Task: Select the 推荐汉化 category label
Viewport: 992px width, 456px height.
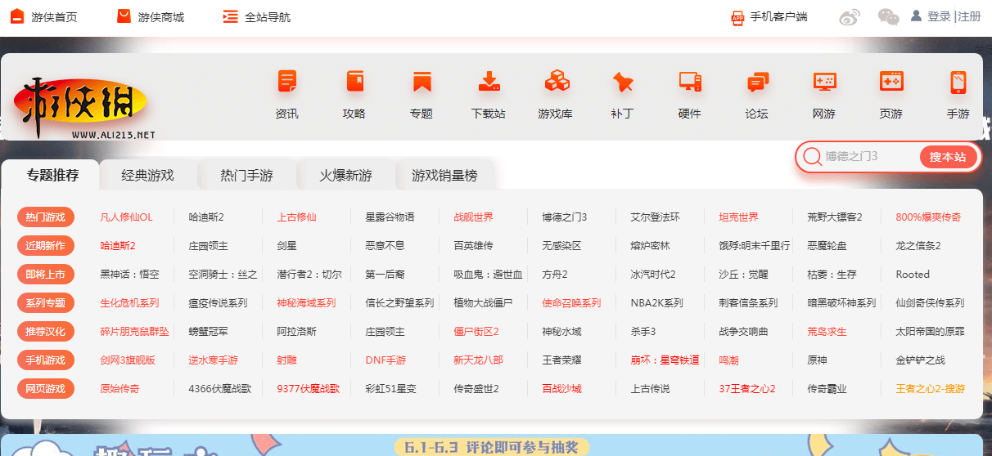Action: pos(46,331)
